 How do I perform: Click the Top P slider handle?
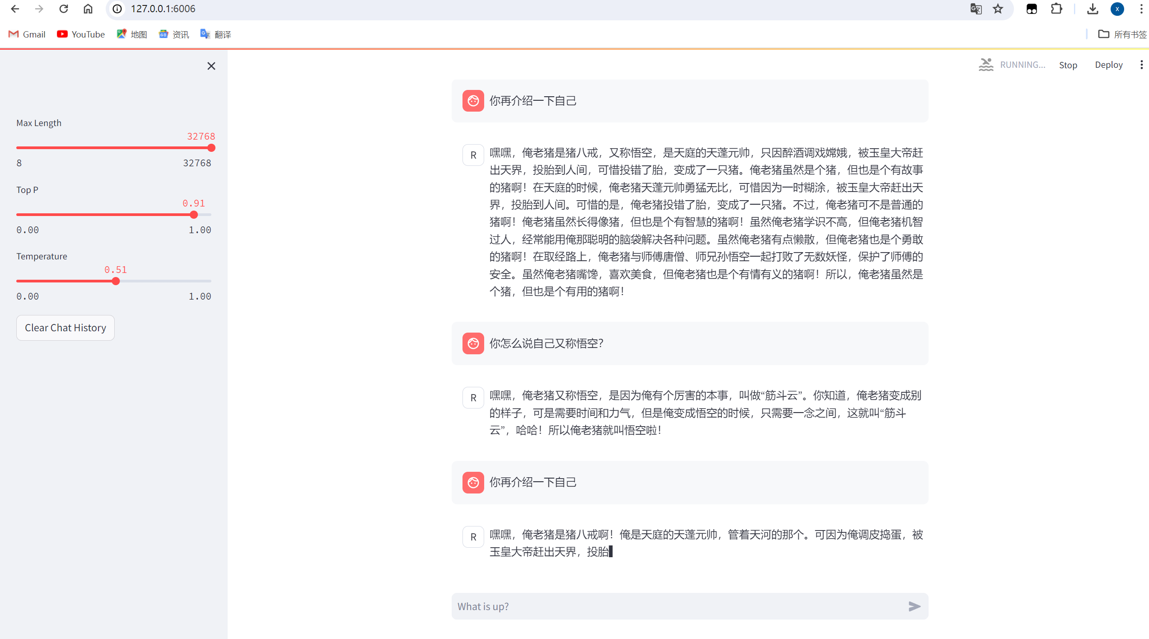click(x=194, y=215)
